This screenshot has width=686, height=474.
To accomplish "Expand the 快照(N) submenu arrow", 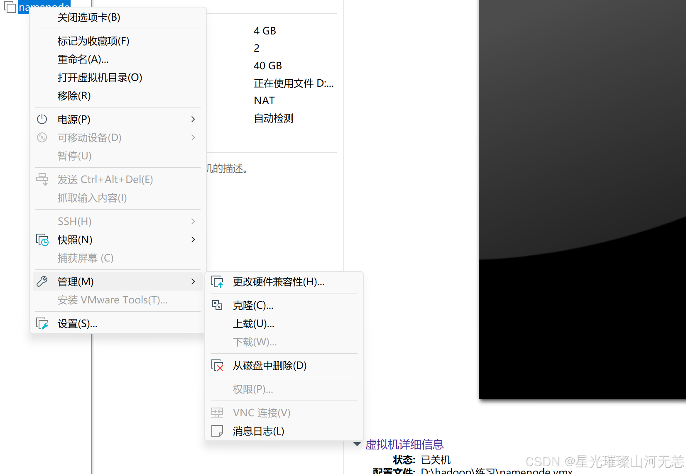I will click(x=193, y=239).
